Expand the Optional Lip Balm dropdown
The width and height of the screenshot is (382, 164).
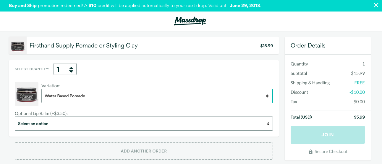pyautogui.click(x=144, y=124)
